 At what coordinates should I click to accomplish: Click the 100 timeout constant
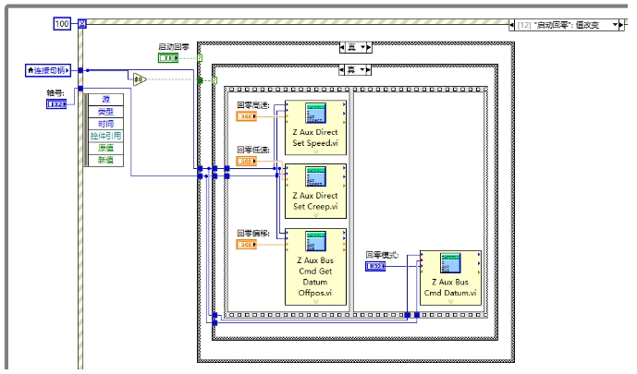tap(62, 24)
